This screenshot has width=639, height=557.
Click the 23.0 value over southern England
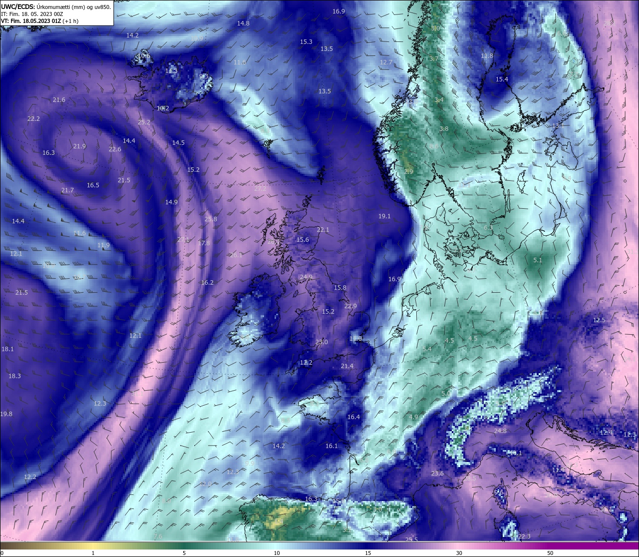tap(321, 342)
